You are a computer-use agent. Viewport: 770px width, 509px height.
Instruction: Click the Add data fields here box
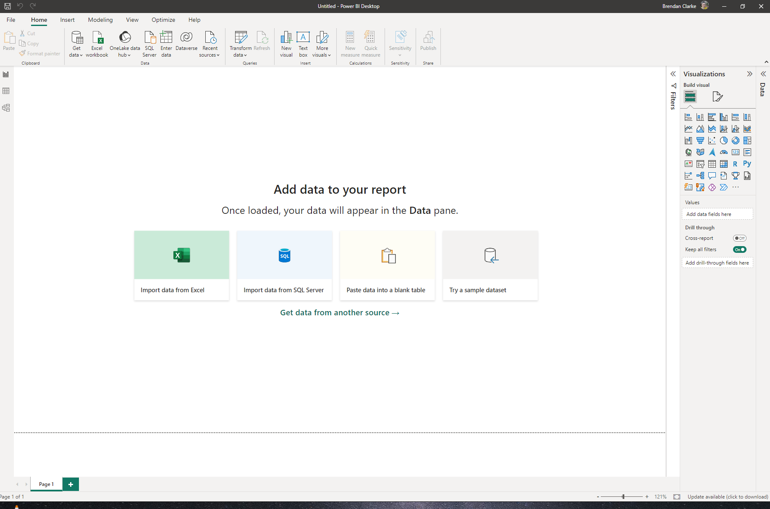(718, 214)
